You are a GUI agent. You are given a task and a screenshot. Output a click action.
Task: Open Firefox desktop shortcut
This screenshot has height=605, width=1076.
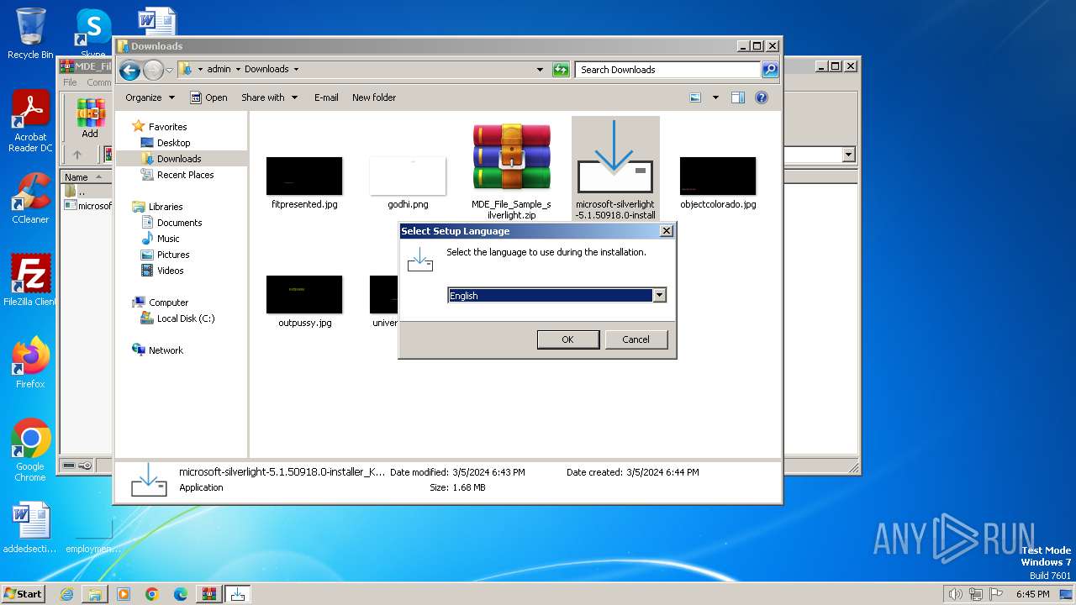click(x=30, y=362)
